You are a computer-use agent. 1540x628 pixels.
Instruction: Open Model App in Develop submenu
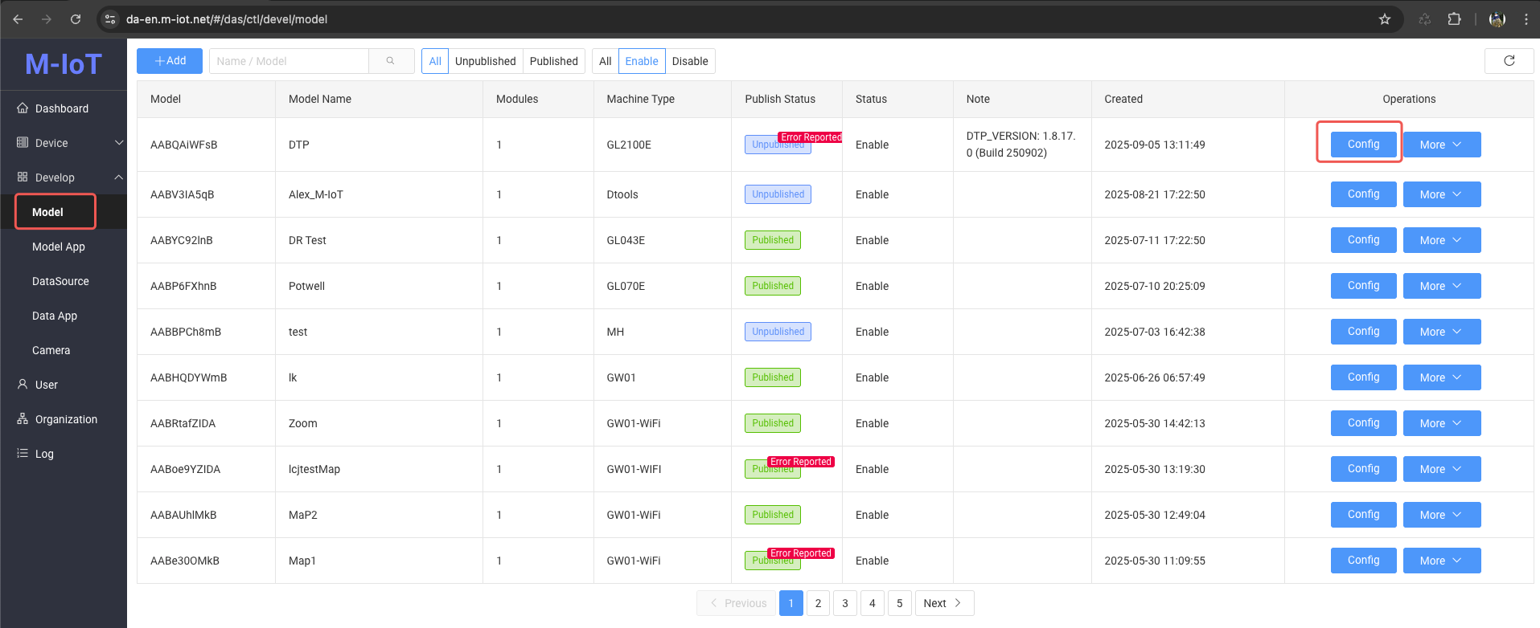point(59,247)
